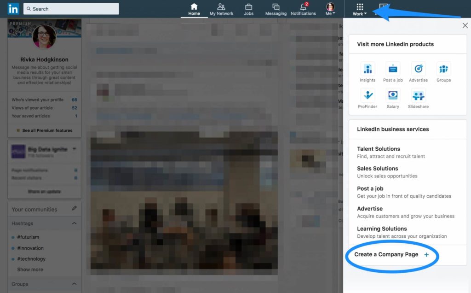Open Rivka Hodgkinson's profile photo
Viewport: 471px width, 293px height.
tap(44, 37)
